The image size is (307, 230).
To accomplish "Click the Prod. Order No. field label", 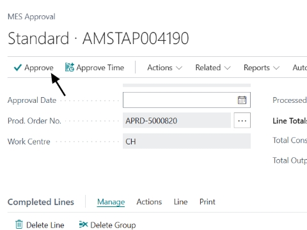I will tap(35, 121).
